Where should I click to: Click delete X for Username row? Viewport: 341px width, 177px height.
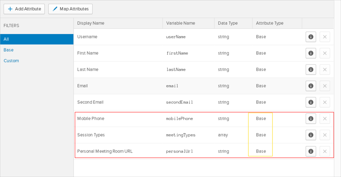325,37
